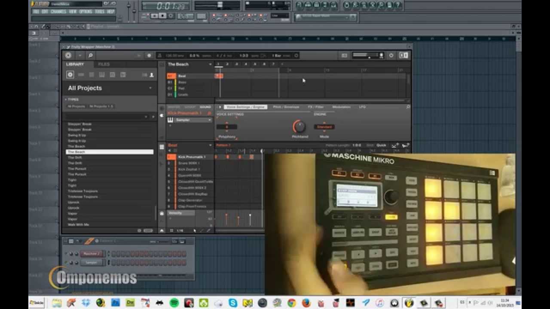Open the Maschine menu arrow next to logo
This screenshot has width=550, height=309.
79,55
